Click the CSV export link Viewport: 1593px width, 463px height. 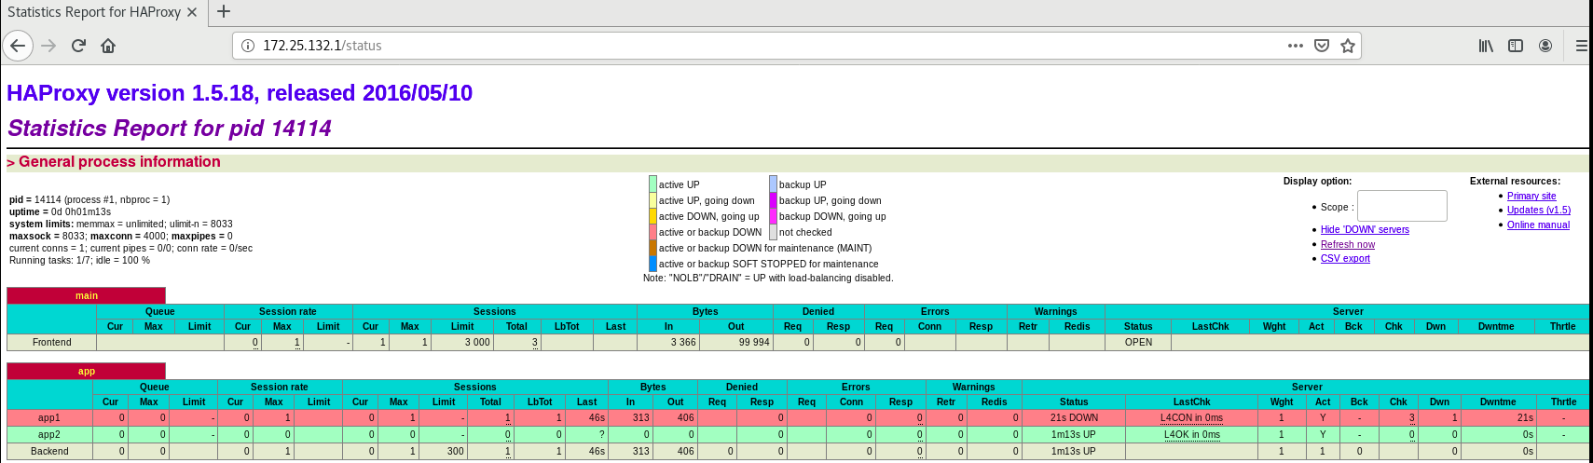pos(1345,258)
